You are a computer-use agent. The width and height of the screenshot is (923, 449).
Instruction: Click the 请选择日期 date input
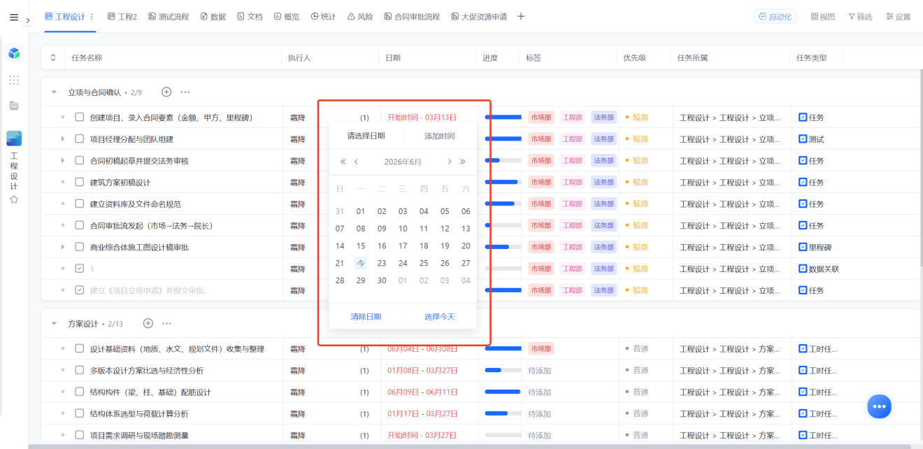(366, 136)
